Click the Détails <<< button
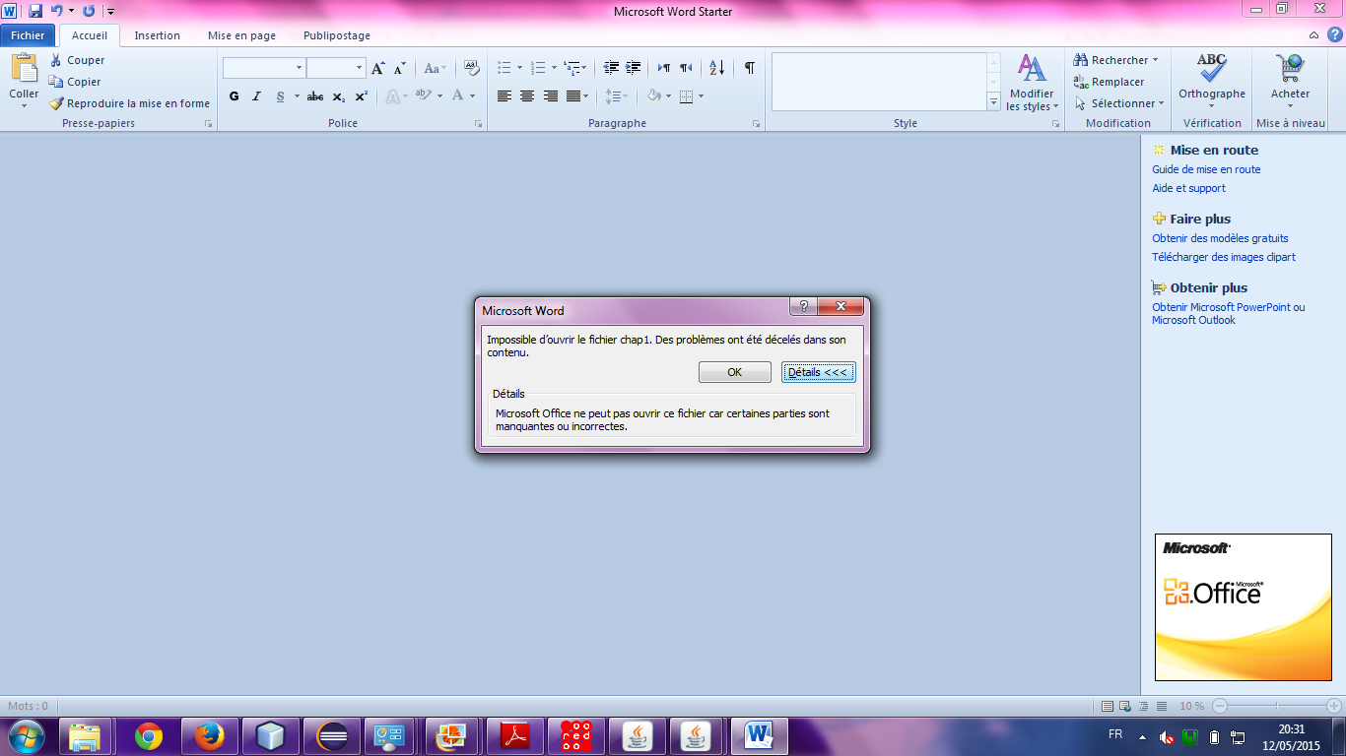 click(x=818, y=372)
